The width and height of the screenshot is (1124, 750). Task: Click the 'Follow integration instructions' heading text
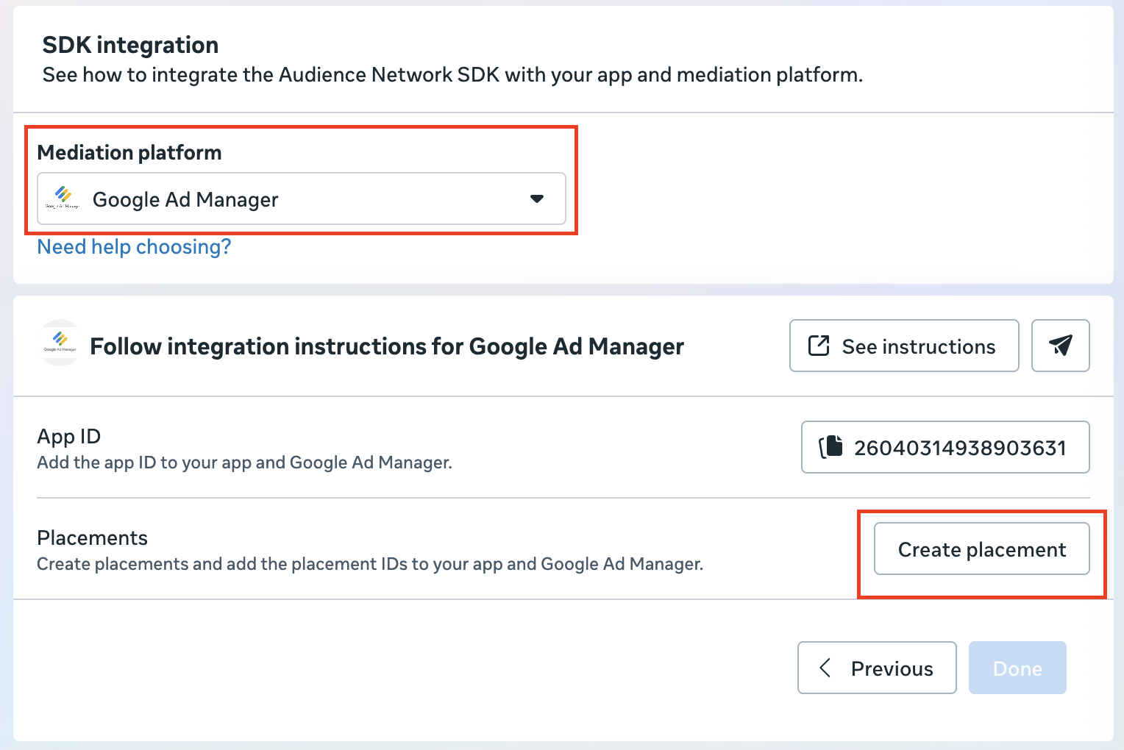(387, 346)
